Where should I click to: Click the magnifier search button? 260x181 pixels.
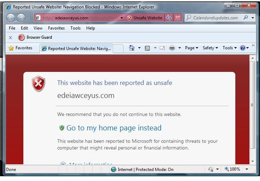click(246, 17)
